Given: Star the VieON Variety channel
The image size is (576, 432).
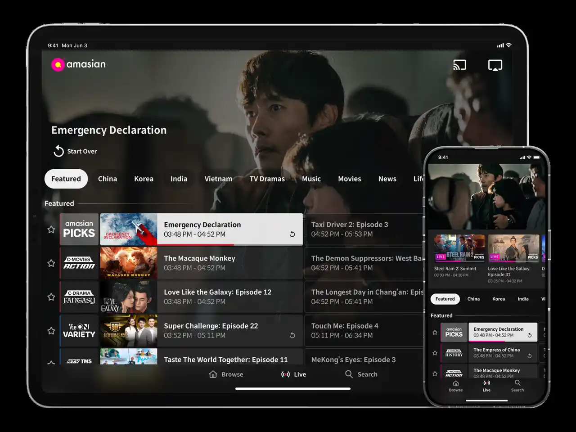Looking at the screenshot, I should point(51,331).
